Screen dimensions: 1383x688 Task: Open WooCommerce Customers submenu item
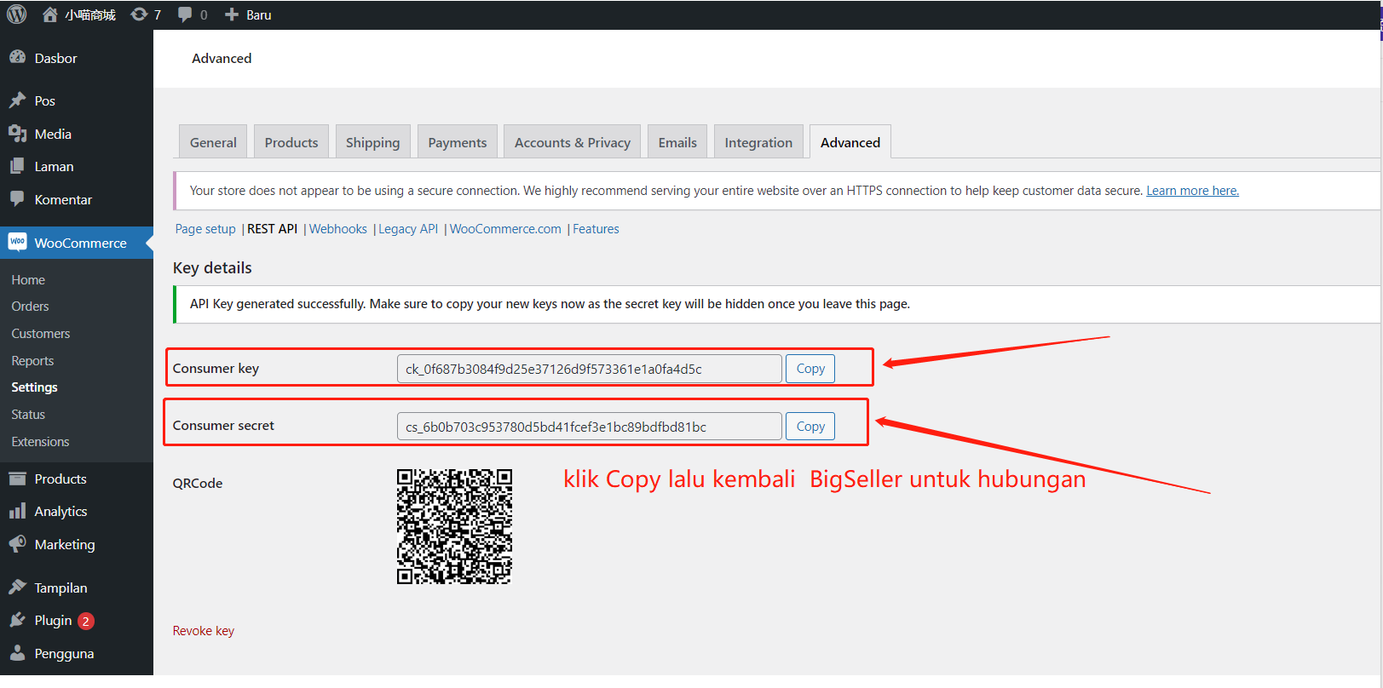pyautogui.click(x=41, y=334)
